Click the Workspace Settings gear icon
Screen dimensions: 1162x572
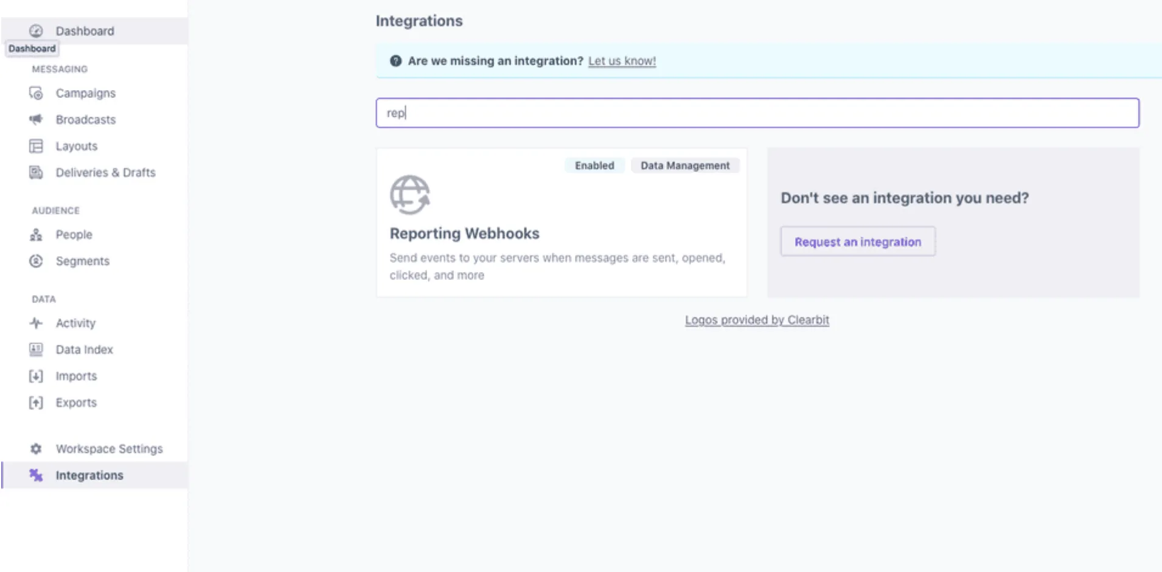36,448
